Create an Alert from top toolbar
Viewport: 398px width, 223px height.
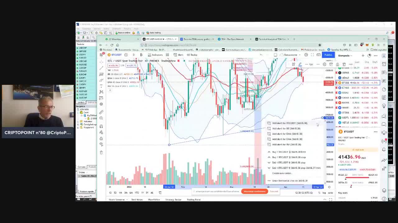point(179,55)
